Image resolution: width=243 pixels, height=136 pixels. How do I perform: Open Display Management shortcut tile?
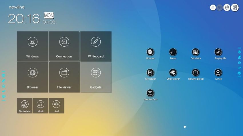click(x=25, y=106)
